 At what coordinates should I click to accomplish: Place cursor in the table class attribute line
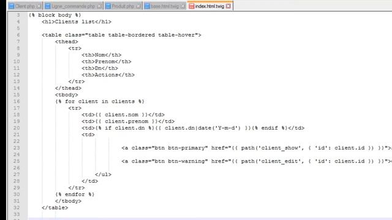click(x=121, y=35)
